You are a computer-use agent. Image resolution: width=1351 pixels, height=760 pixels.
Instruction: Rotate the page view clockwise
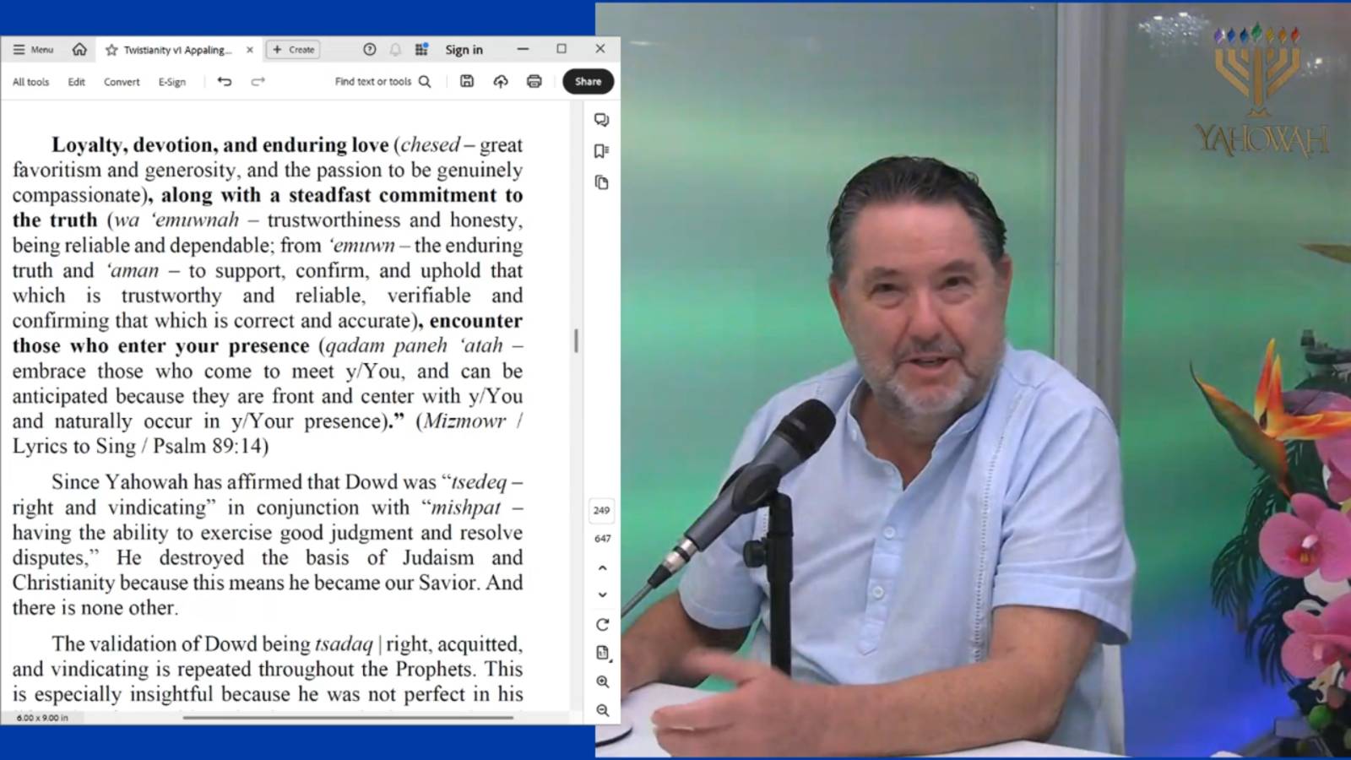pyautogui.click(x=602, y=625)
